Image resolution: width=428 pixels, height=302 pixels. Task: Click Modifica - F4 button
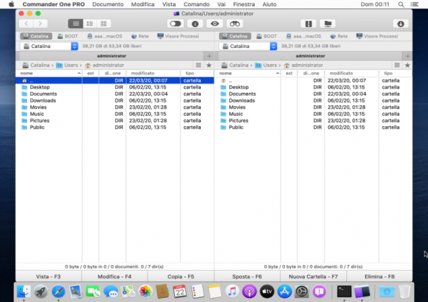click(x=115, y=277)
